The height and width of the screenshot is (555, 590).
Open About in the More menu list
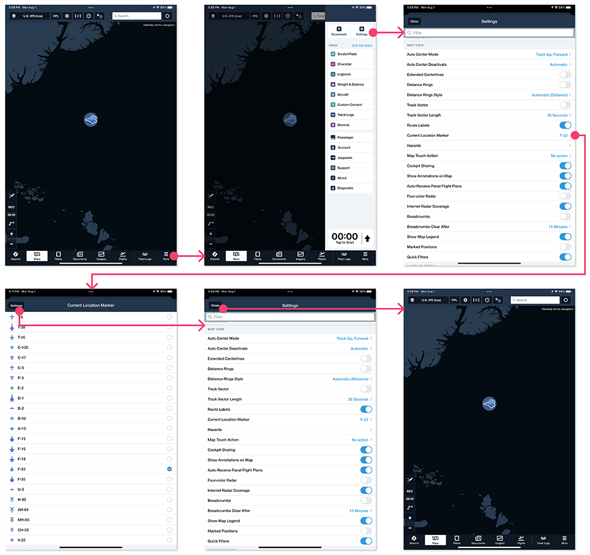tap(350, 178)
